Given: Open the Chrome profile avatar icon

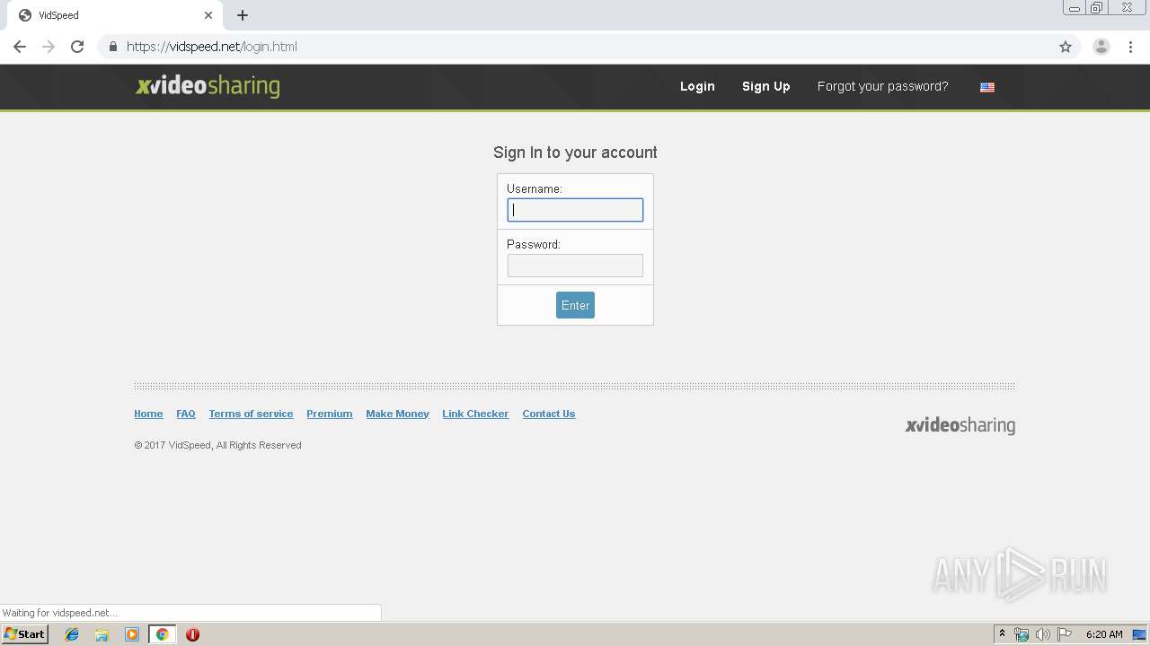Looking at the screenshot, I should point(1101,47).
